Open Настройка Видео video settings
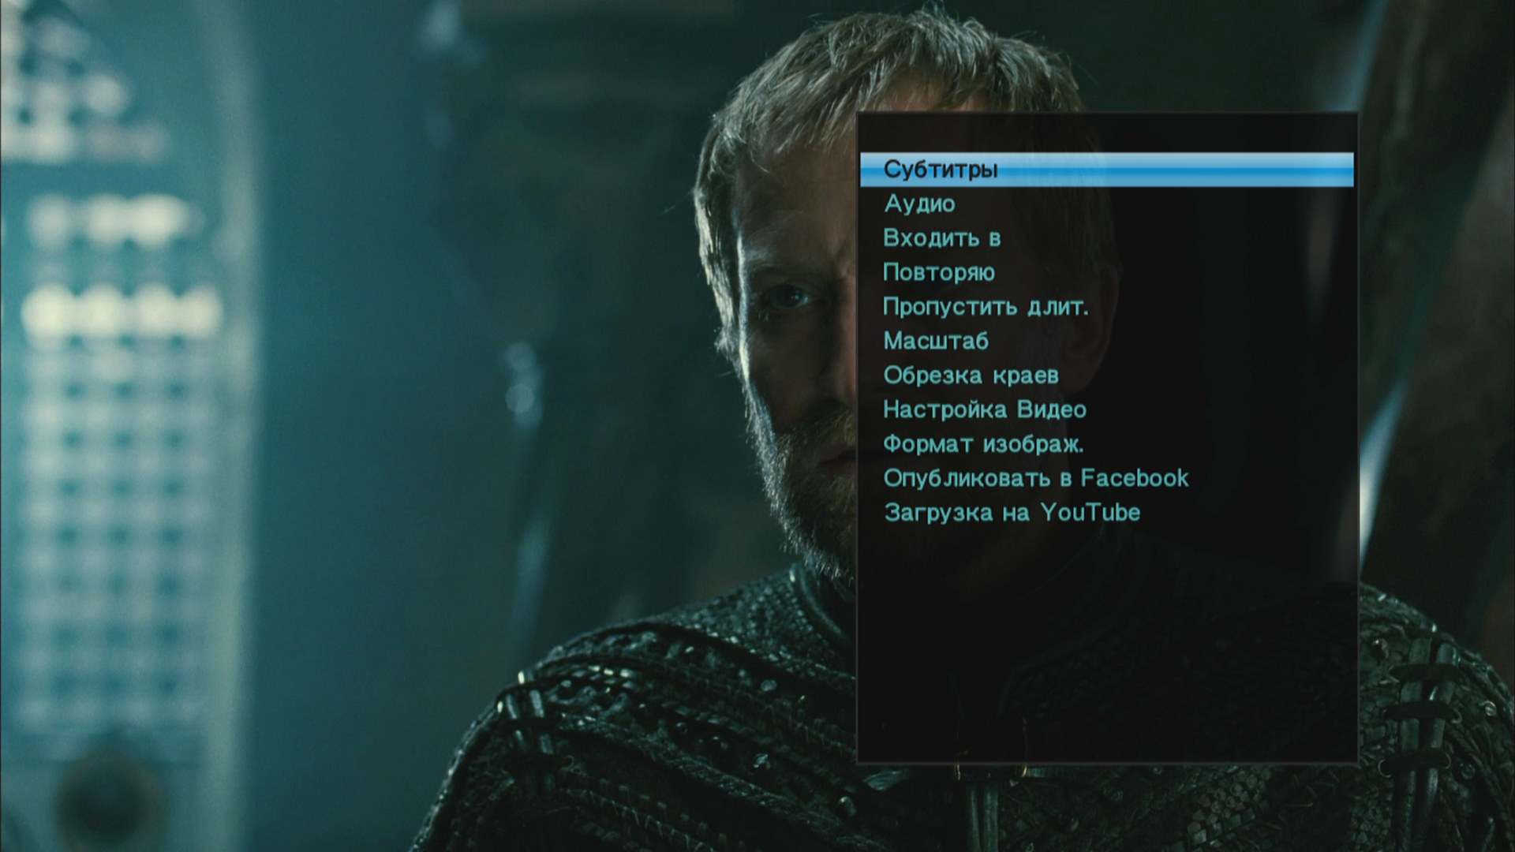The height and width of the screenshot is (852, 1515). click(x=984, y=409)
